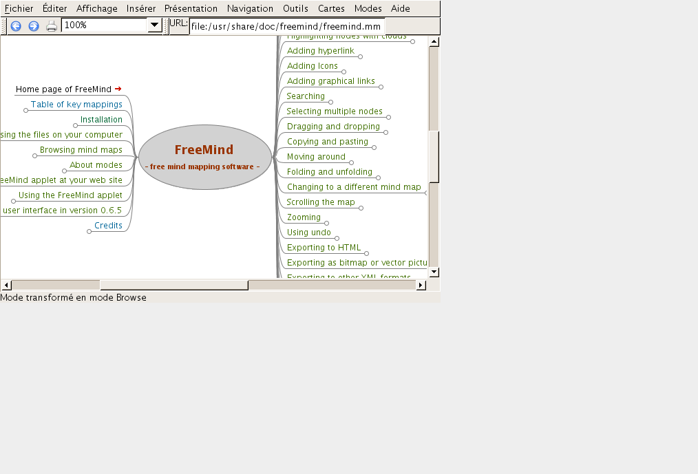Click the print icon in toolbar
This screenshot has width=698, height=474.
(x=52, y=26)
